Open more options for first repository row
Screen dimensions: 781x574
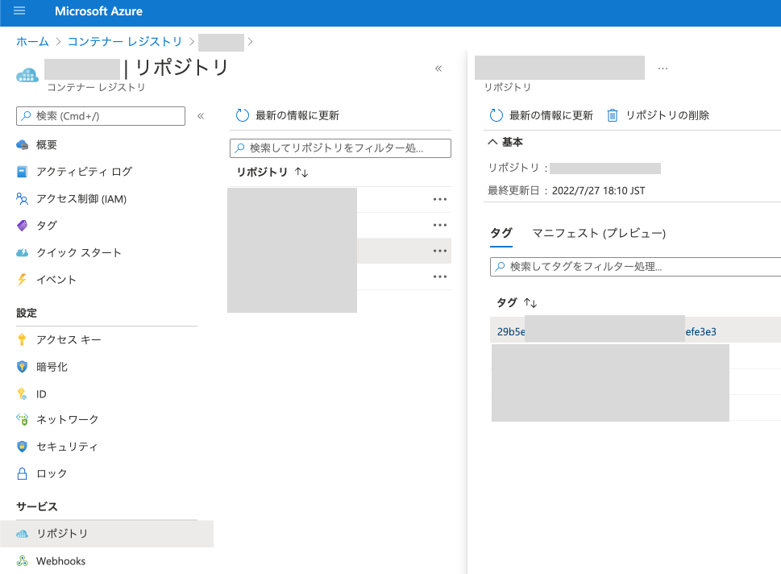click(440, 199)
